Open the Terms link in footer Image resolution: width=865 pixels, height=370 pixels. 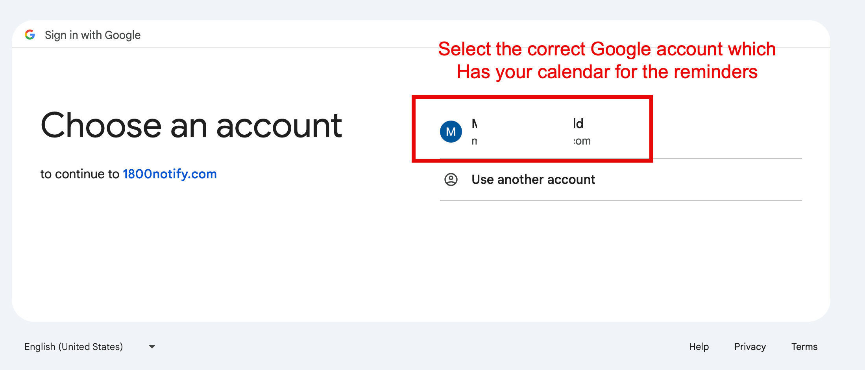click(804, 347)
